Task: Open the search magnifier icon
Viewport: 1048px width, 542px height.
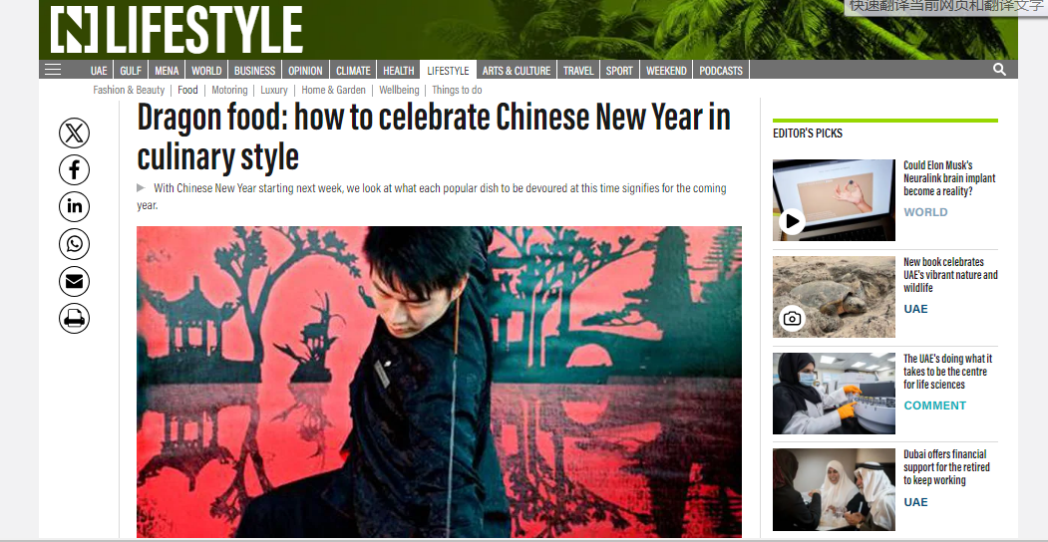Action: [x=999, y=70]
